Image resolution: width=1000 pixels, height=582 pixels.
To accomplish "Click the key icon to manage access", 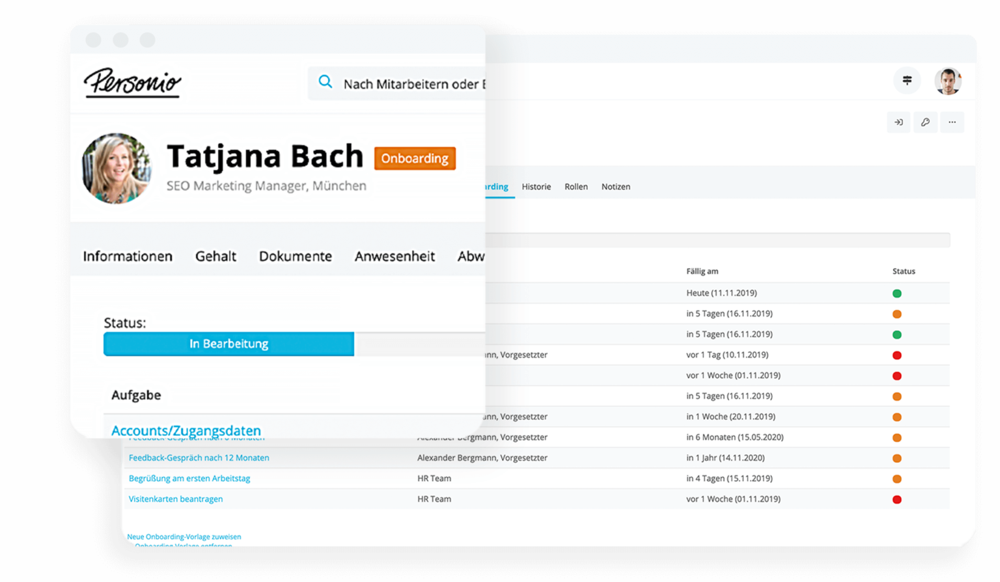I will coord(925,122).
